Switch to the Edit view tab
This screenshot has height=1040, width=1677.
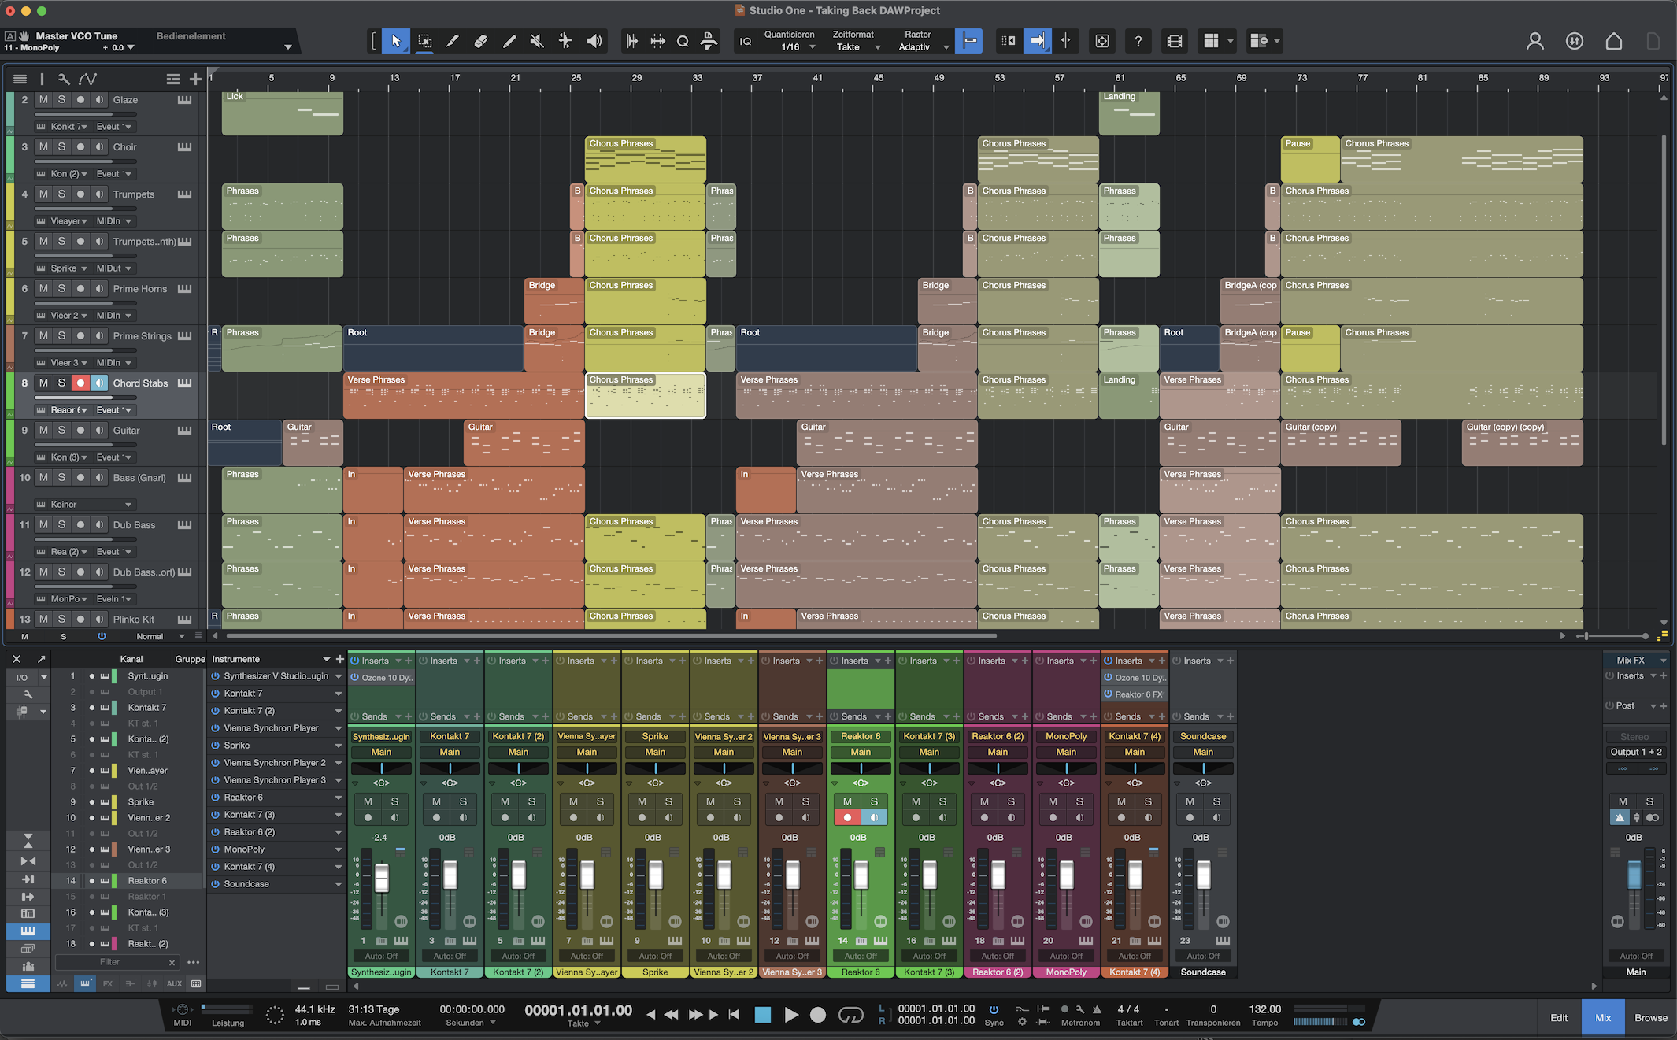tap(1559, 1017)
